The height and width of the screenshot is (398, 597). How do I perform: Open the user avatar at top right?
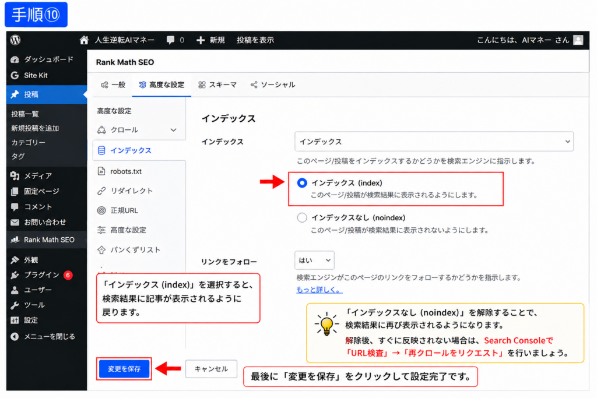(x=578, y=40)
